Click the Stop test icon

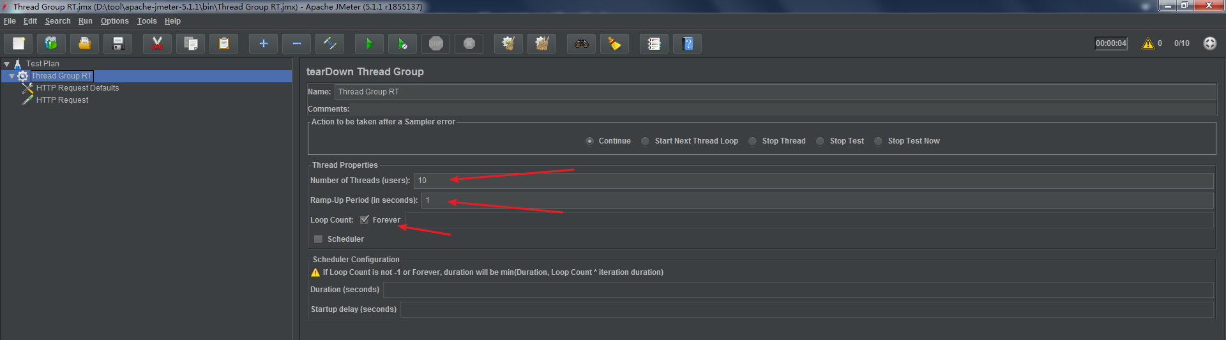click(435, 43)
